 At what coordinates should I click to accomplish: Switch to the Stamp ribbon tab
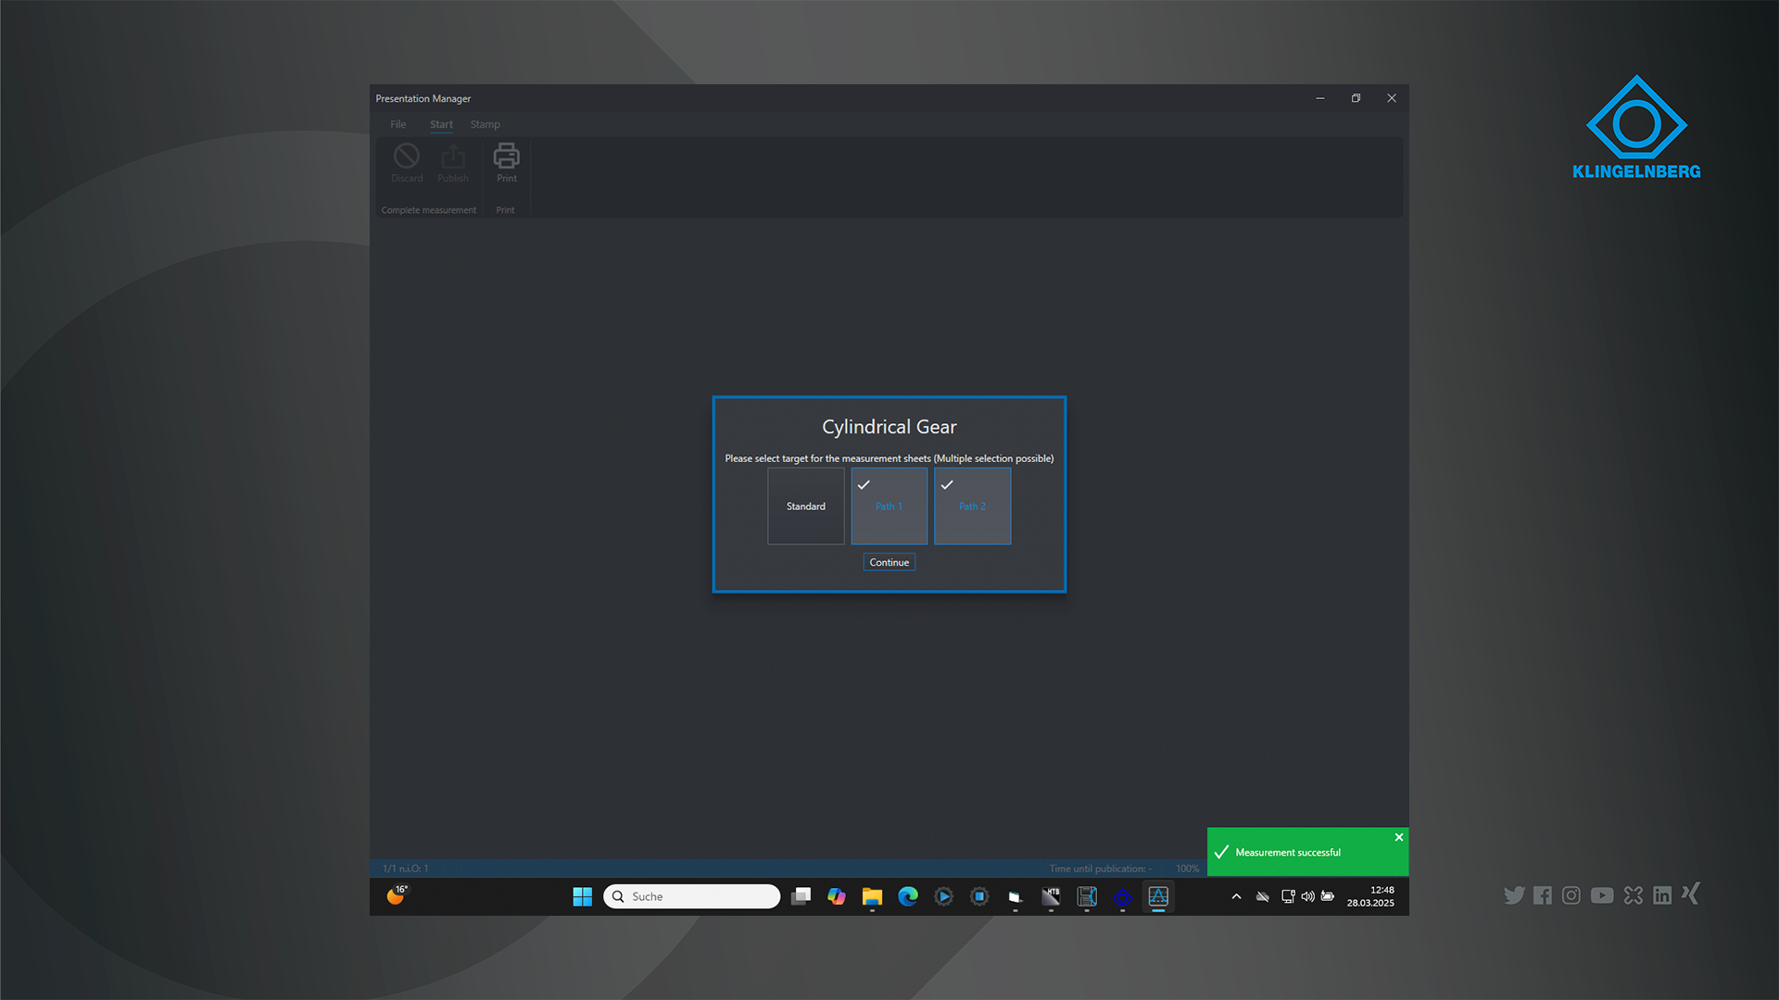pos(485,124)
